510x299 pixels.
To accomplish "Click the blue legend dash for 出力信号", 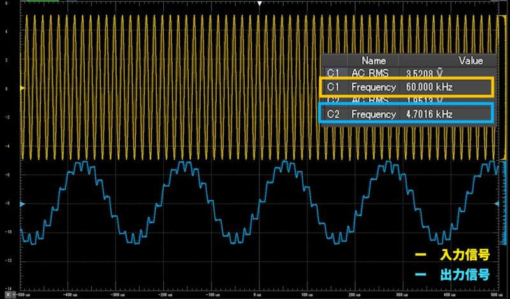I will [420, 276].
